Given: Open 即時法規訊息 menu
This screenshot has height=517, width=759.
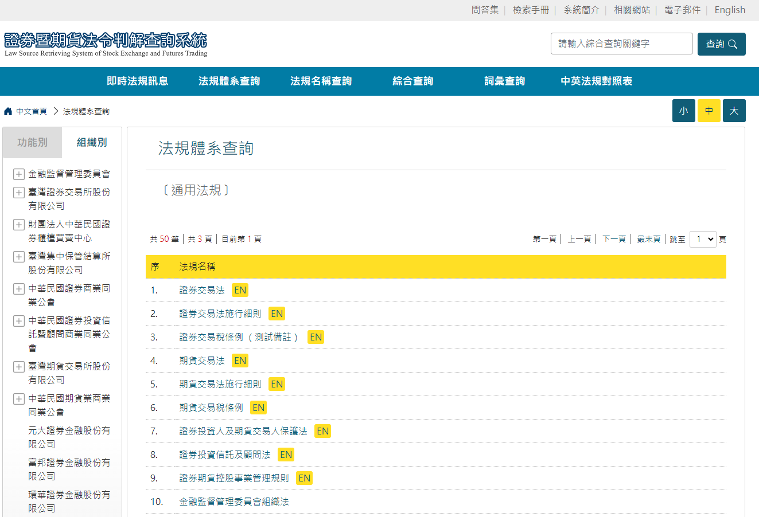Looking at the screenshot, I should pos(138,81).
